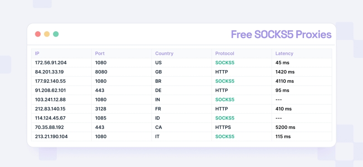Click the green window dot
This screenshot has width=363, height=167.
(x=56, y=34)
